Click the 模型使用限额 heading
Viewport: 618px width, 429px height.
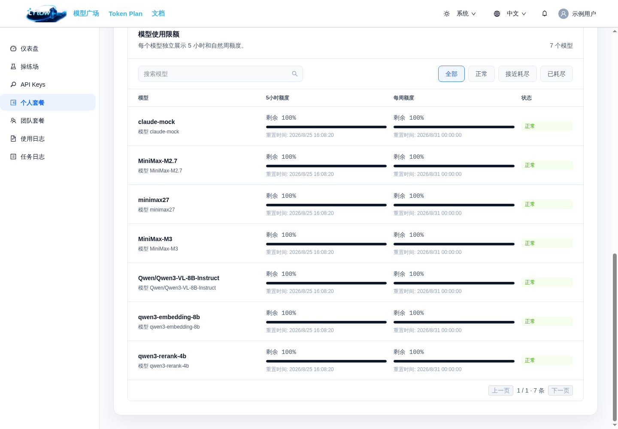pos(159,34)
